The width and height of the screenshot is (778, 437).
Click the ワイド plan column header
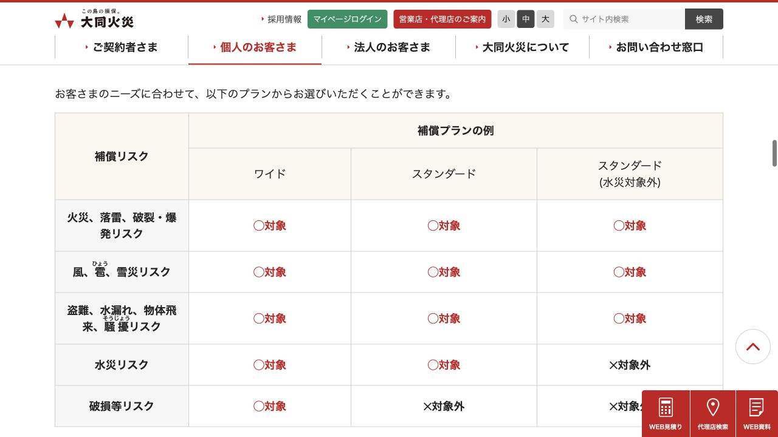coord(270,174)
